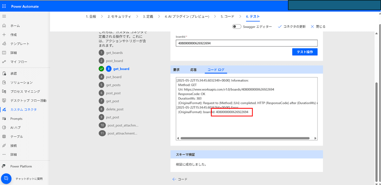Click チャットボットに質問 label
This screenshot has height=185, width=381.
(x=29, y=179)
